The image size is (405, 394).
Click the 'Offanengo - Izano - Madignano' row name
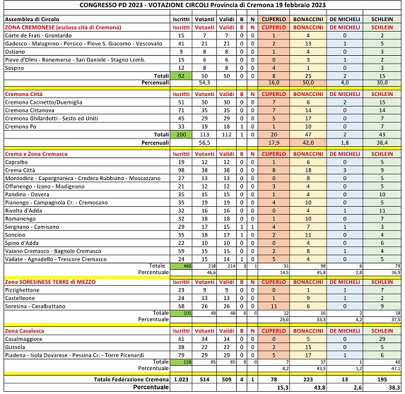[45, 186]
